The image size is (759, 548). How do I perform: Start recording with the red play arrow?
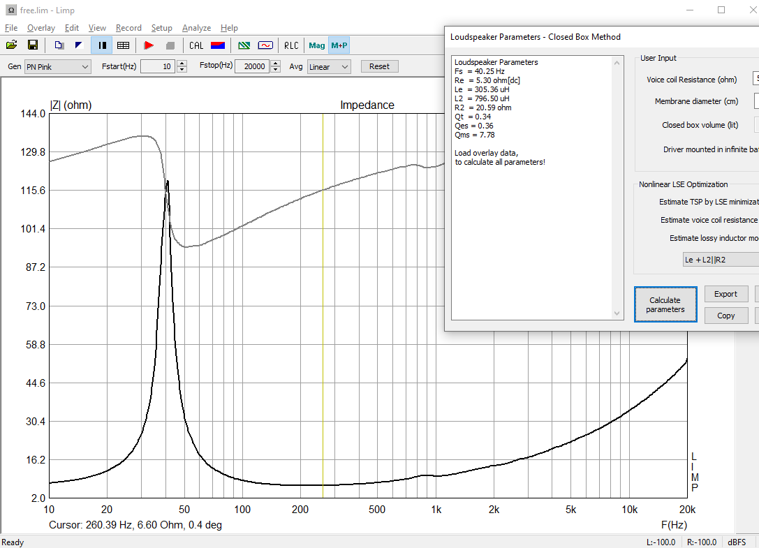[x=149, y=45]
